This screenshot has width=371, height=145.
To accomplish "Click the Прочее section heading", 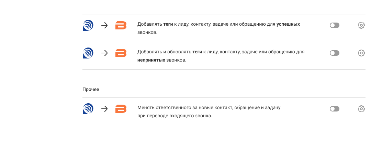I will pyautogui.click(x=91, y=89).
